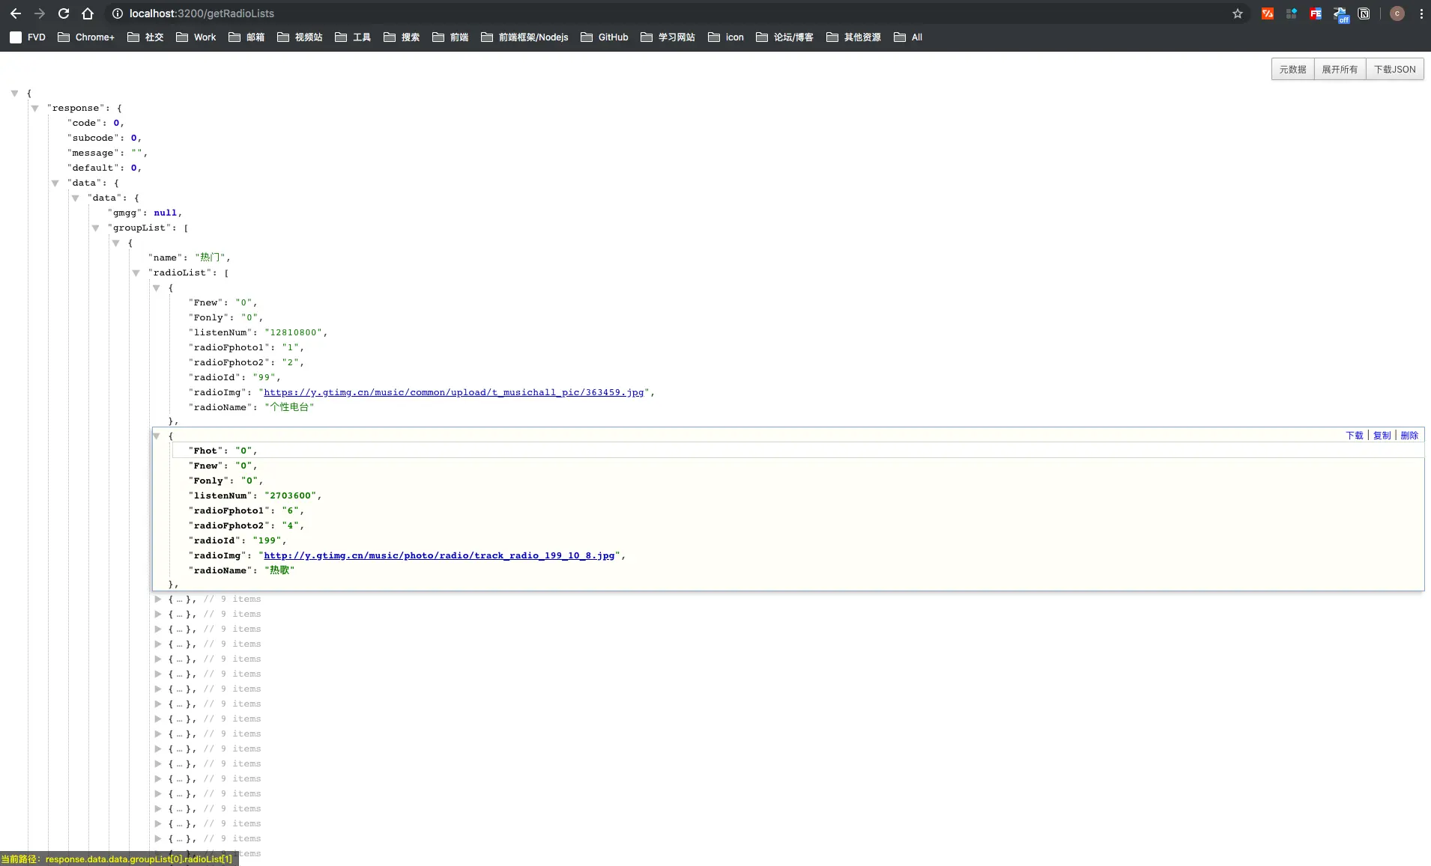Click the 下载JSON button
This screenshot has width=1431, height=866.
pyautogui.click(x=1394, y=69)
